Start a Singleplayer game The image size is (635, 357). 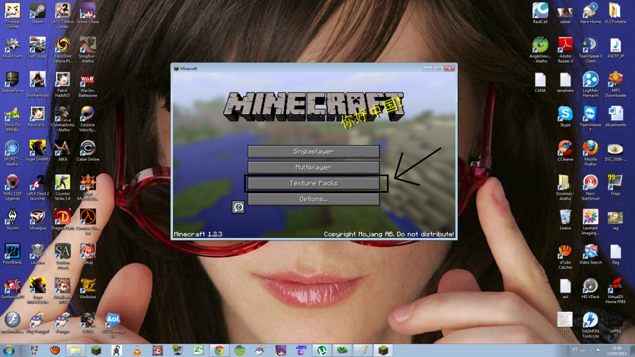click(x=313, y=151)
